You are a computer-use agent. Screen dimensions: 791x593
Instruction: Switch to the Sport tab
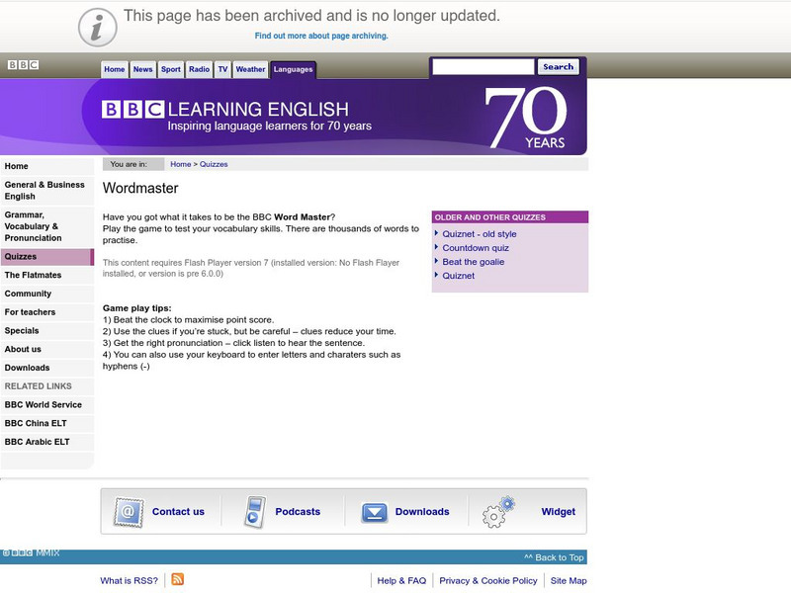170,69
